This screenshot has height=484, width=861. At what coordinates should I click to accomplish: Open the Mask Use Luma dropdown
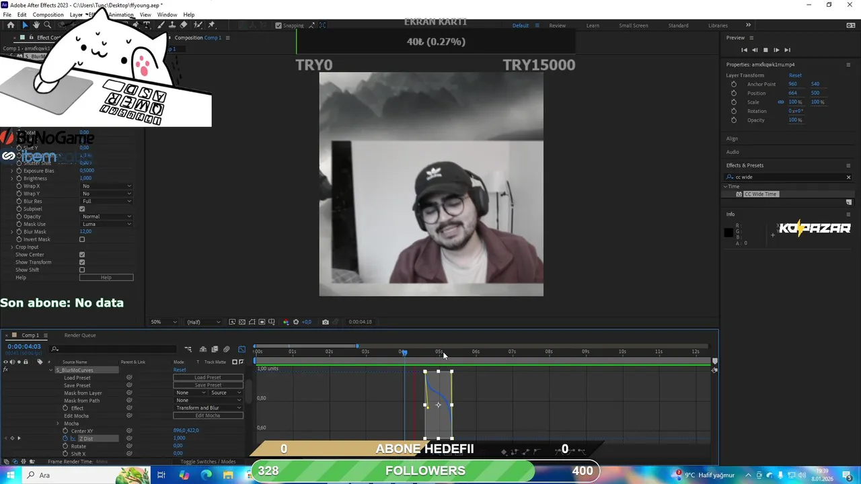pos(106,224)
